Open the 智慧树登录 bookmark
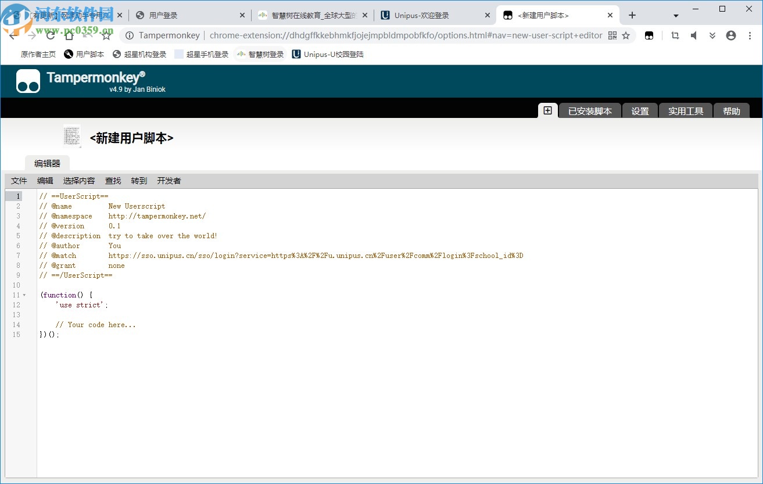The width and height of the screenshot is (763, 484). (260, 54)
